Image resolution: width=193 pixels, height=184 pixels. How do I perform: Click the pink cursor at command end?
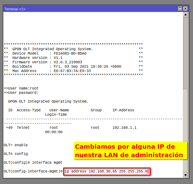pyautogui.click(x=149, y=172)
